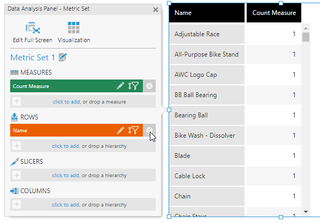The image size is (320, 223).
Task: Remove the Count Measure
Action: (149, 86)
